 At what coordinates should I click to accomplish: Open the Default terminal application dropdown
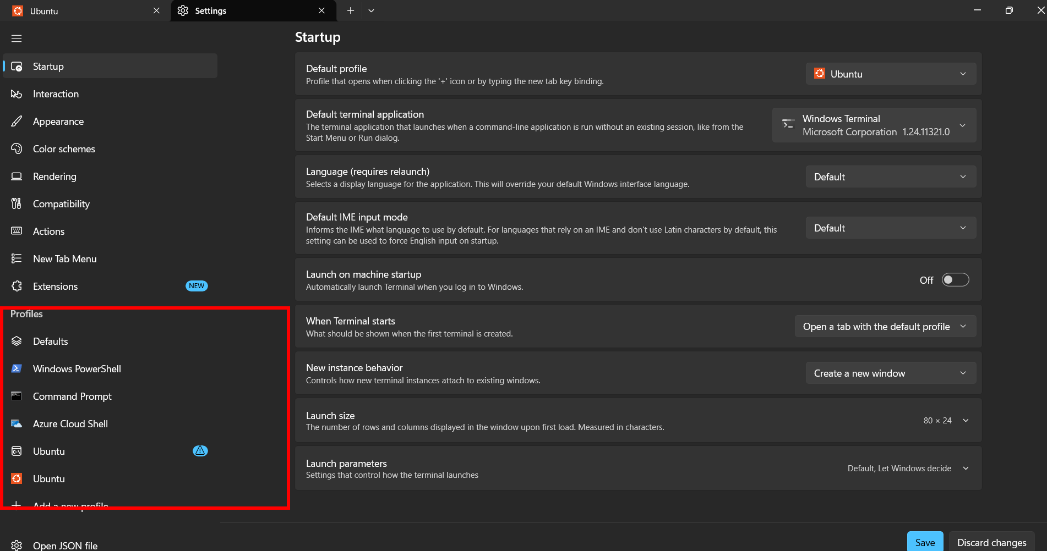point(874,125)
